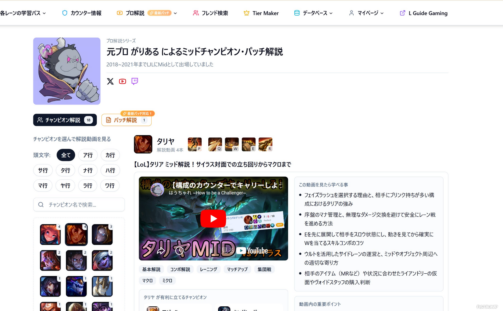Click the share arrow on the video
This screenshot has height=311, width=503.
click(x=161, y=251)
